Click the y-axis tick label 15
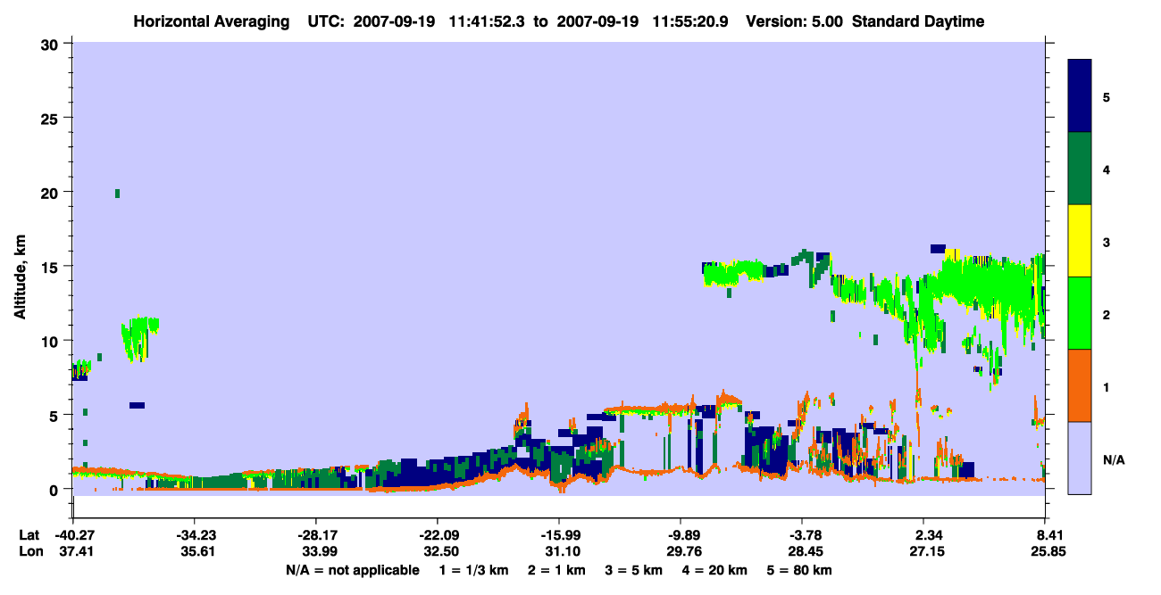The width and height of the screenshot is (1161, 595). click(52, 267)
